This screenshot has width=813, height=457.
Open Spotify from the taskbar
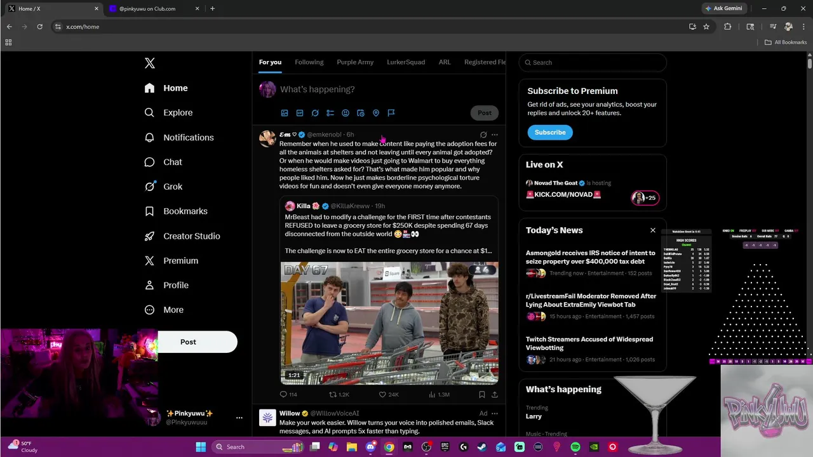[x=575, y=447]
